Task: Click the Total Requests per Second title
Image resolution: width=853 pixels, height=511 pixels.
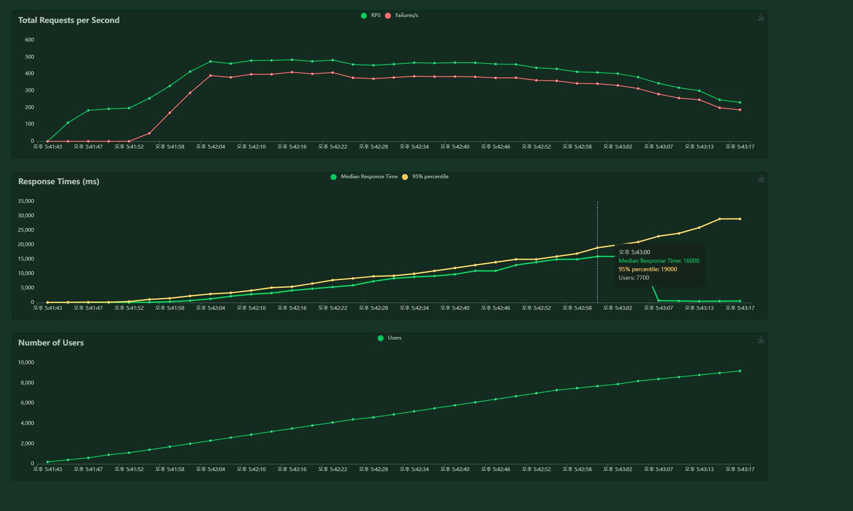Action: tap(69, 20)
